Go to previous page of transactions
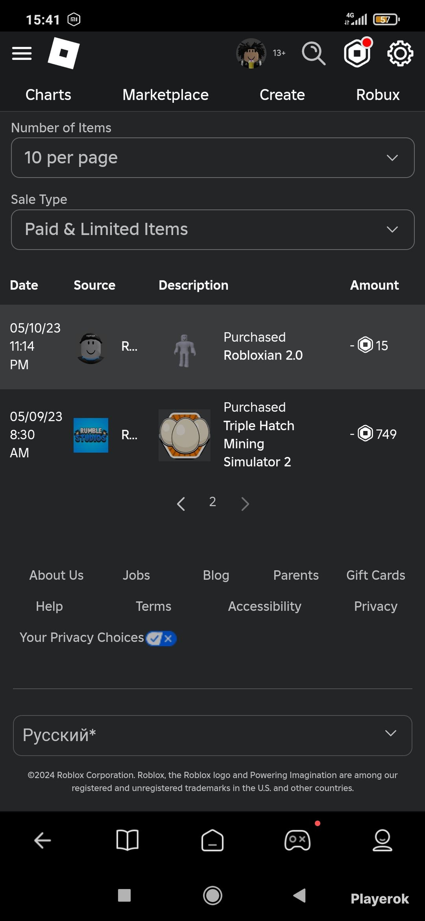Viewport: 425px width, 921px height. point(181,504)
